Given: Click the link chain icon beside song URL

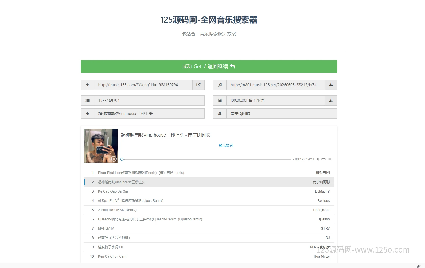Looking at the screenshot, I should pos(88,85).
